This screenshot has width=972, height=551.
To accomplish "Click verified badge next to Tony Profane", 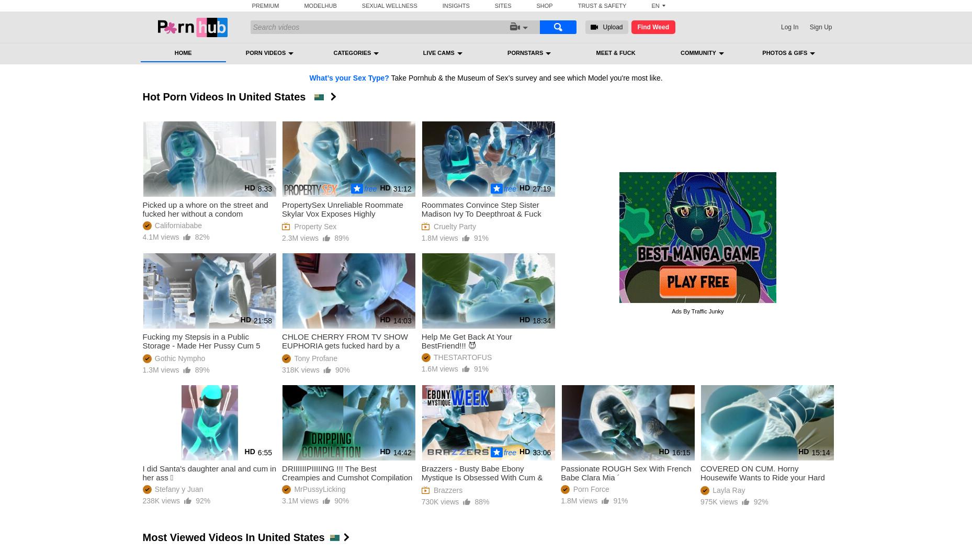I will [286, 358].
